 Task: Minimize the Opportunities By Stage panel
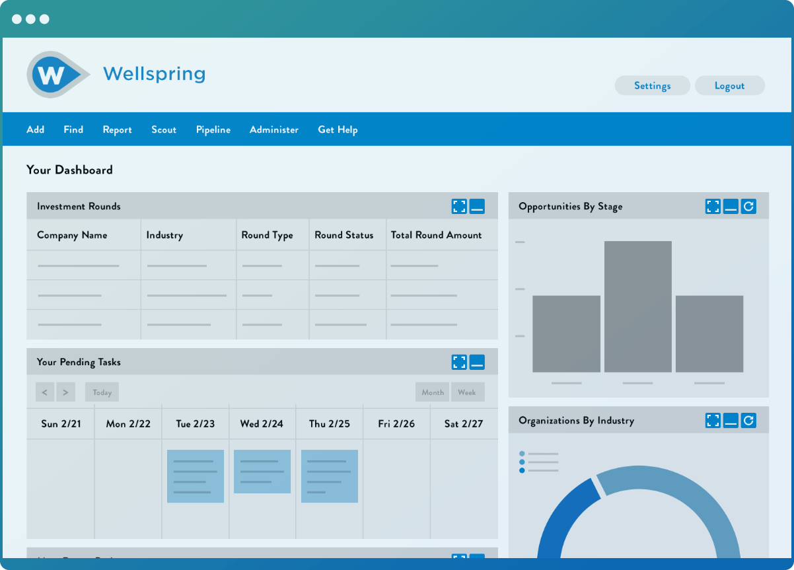click(x=731, y=206)
